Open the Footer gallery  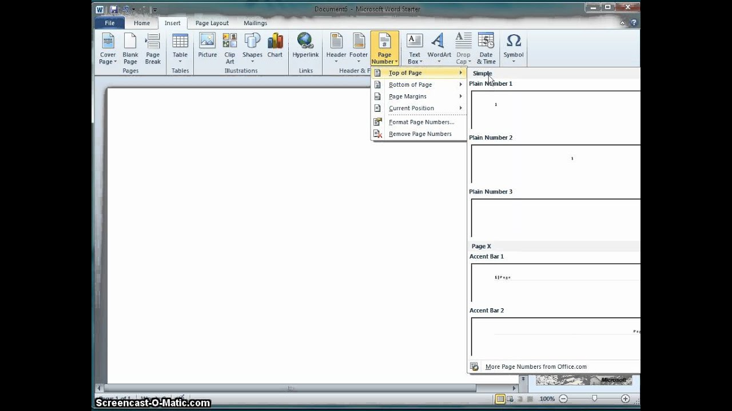tap(359, 49)
